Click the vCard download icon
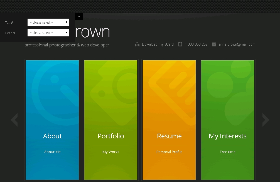The height and width of the screenshot is (182, 280). [137, 44]
